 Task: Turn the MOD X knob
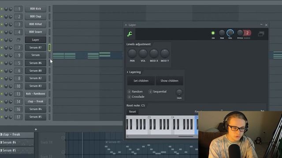(154, 54)
